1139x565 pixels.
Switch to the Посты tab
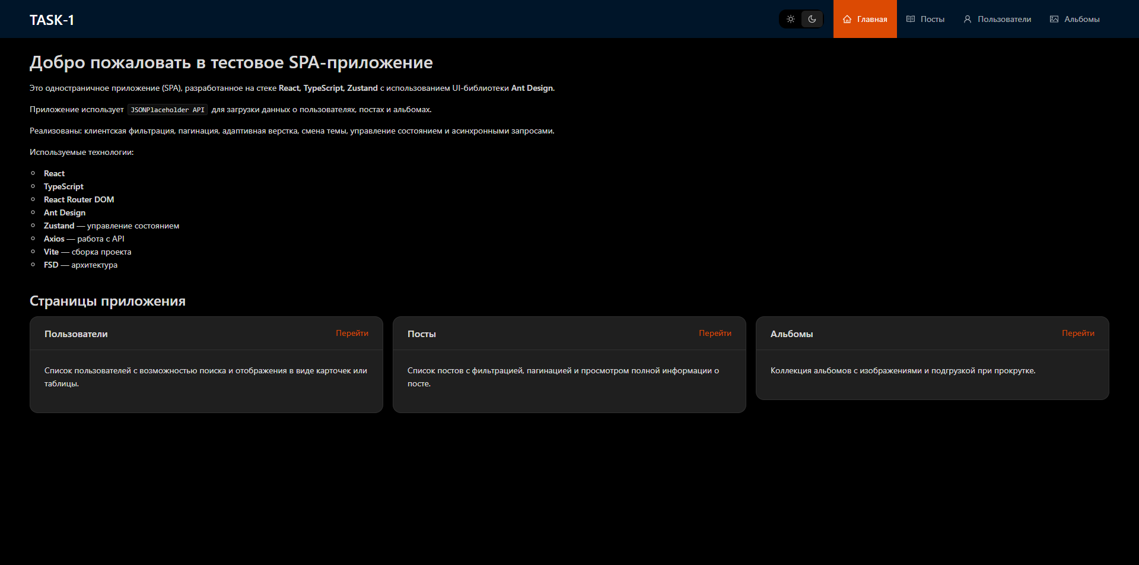point(931,18)
